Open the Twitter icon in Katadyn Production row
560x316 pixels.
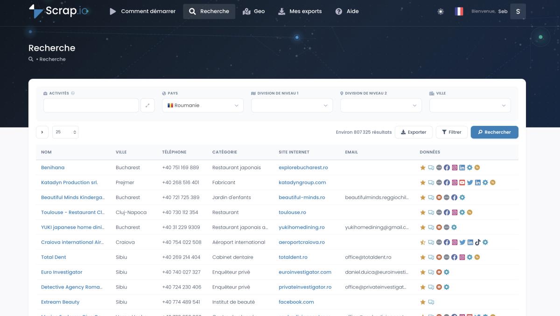tap(470, 183)
